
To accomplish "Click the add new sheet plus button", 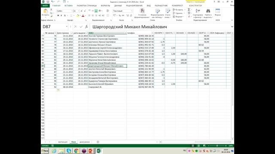I will 98,142.
